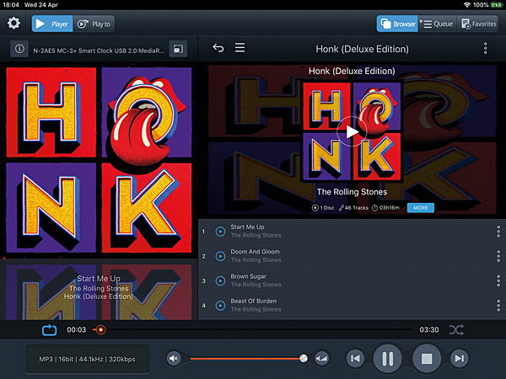
Task: Select the Beast Of Burden track title
Action: pos(253,301)
